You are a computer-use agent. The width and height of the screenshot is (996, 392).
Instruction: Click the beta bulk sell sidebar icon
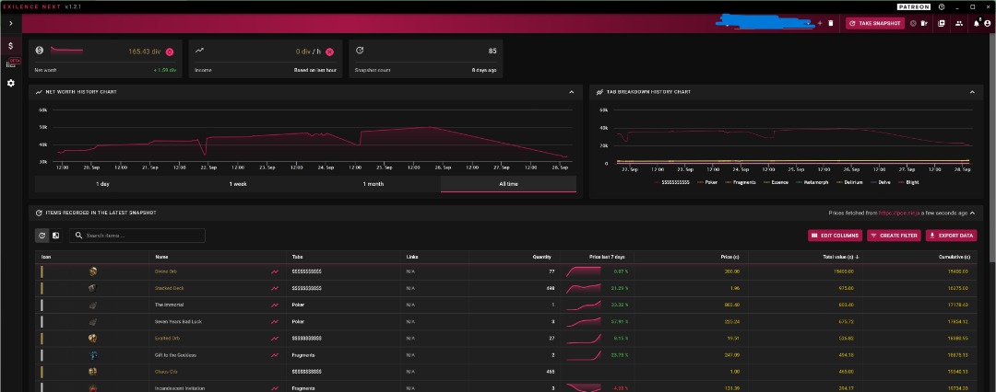coord(12,63)
